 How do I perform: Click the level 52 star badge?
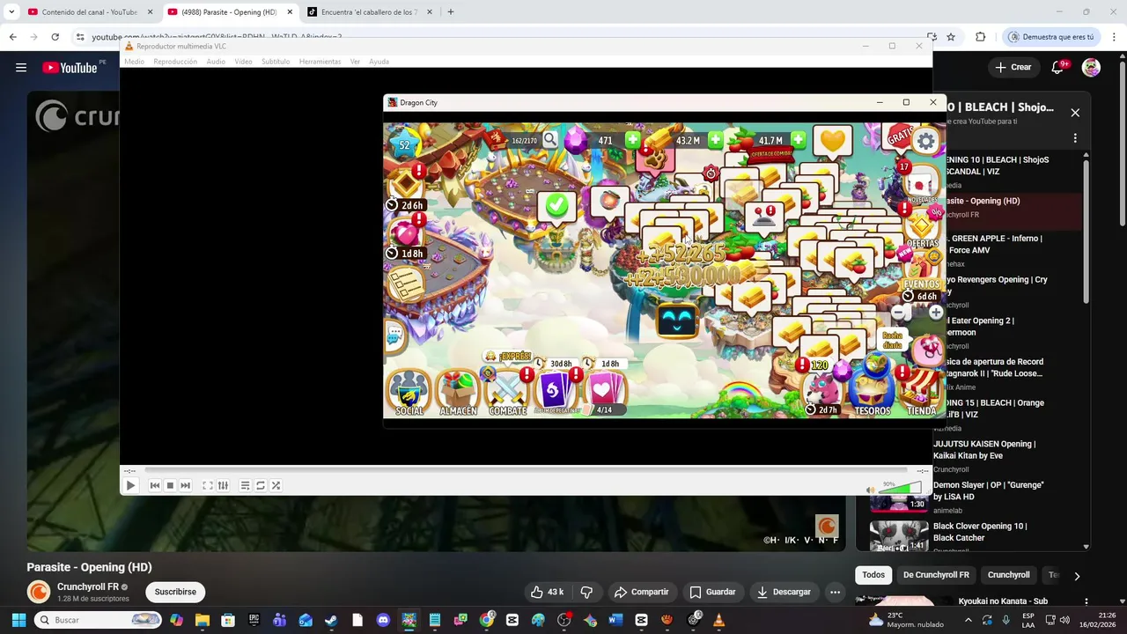(x=404, y=144)
